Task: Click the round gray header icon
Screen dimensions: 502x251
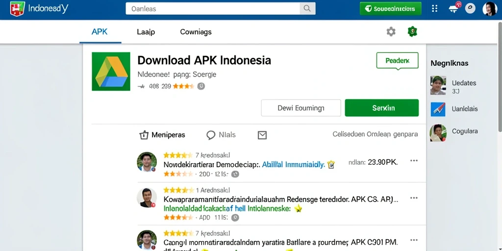Action: pyautogui.click(x=470, y=8)
